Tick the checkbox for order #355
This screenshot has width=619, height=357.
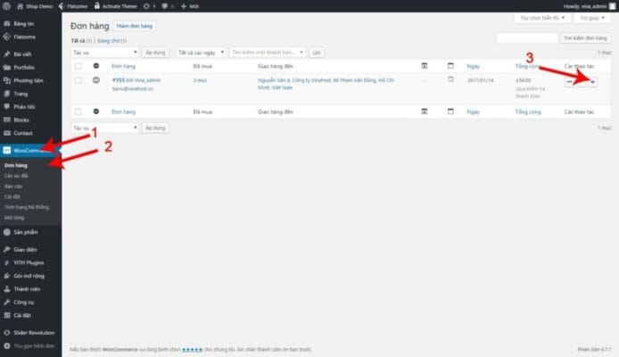[78, 80]
